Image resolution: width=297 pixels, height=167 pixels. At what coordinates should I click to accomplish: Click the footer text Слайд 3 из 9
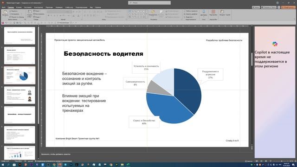(x=232, y=141)
